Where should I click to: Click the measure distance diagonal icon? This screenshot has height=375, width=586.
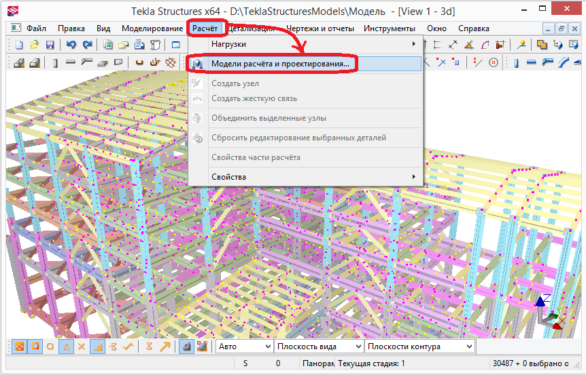(x=453, y=45)
